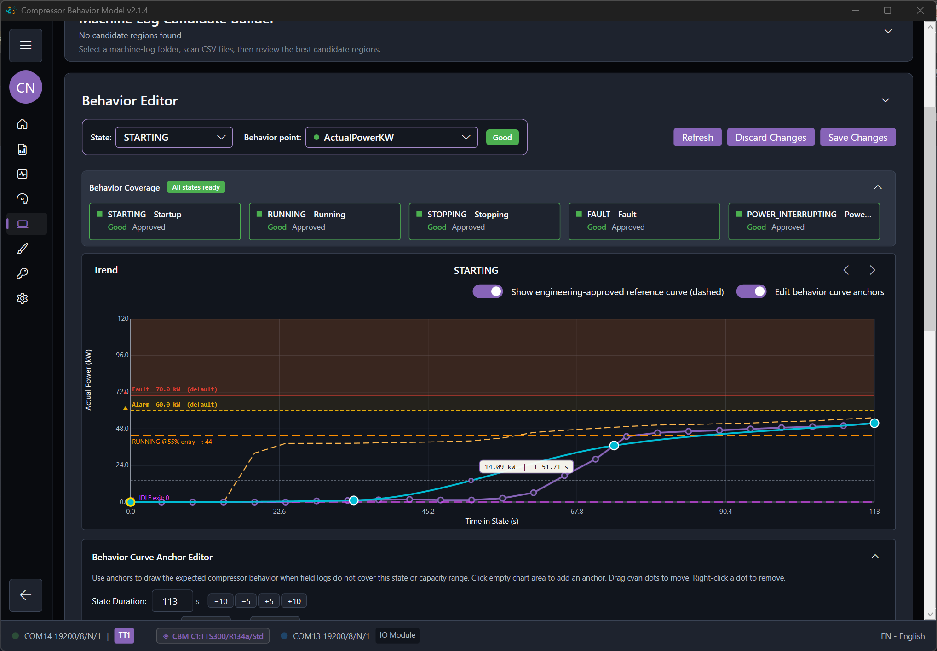Click the scrollbar up arrow
Viewport: 937px width, 651px height.
tap(930, 27)
